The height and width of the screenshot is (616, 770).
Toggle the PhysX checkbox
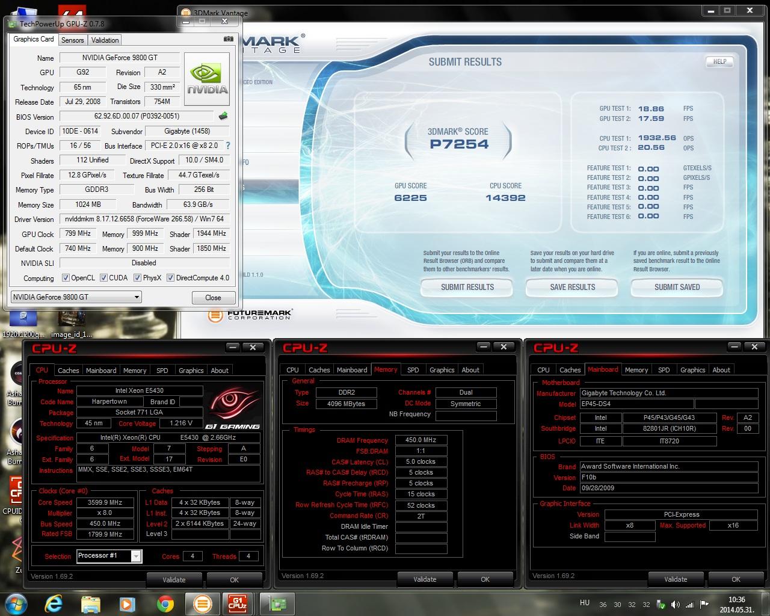click(138, 278)
